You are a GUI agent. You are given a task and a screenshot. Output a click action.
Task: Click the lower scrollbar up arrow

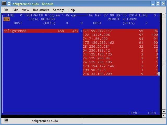point(164,111)
